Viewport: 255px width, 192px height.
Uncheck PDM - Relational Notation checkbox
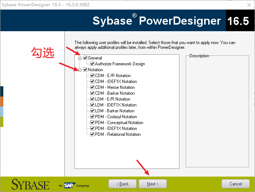(92, 134)
